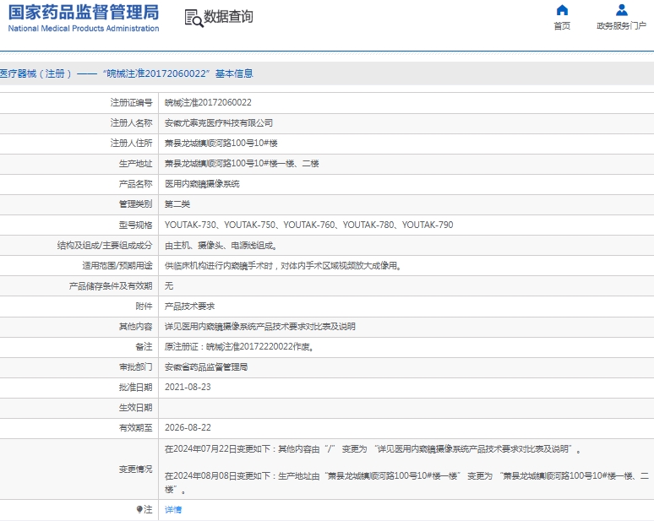This screenshot has height=521, width=654.
Task: Open the 政务服务门户 text link
Action: point(621,26)
